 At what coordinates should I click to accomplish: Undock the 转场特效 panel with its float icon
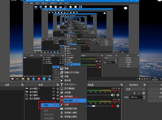coord(145,85)
